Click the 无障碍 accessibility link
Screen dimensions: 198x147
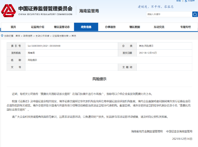[x=191, y=1]
